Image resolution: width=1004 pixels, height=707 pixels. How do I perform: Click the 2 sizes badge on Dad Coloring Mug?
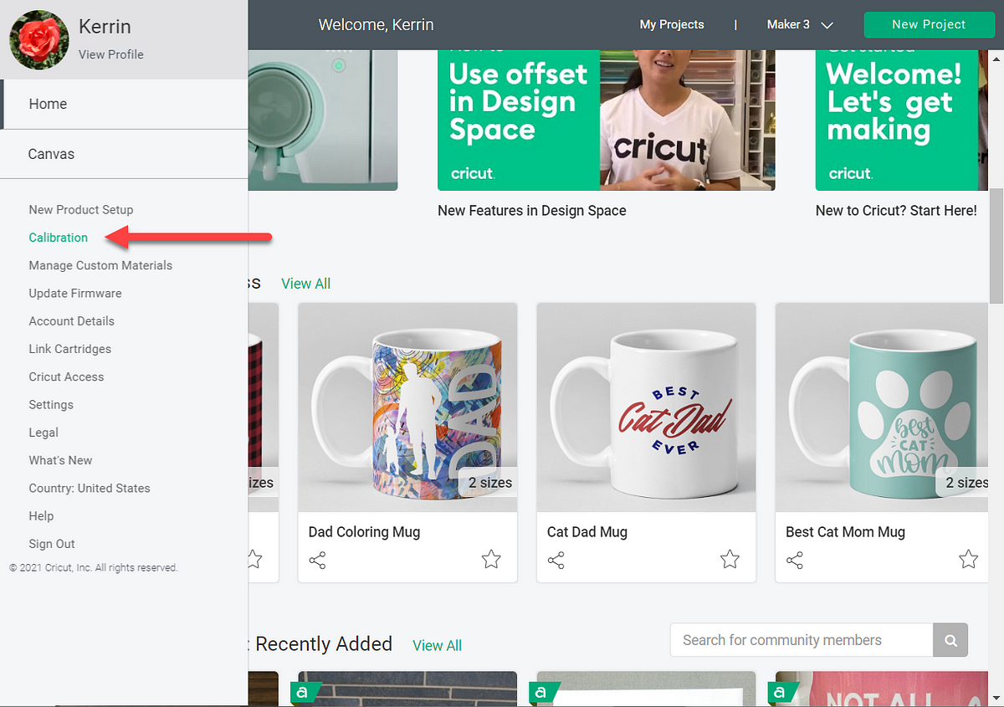[x=490, y=483]
